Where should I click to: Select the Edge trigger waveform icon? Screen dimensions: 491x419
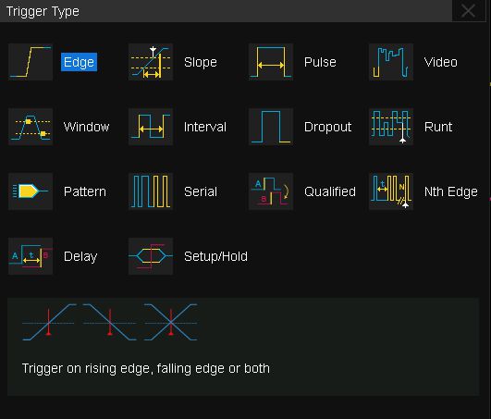pyautogui.click(x=31, y=62)
